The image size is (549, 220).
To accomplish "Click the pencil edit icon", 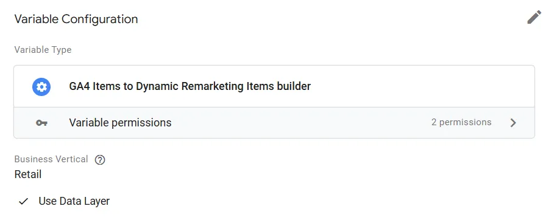I will (x=534, y=17).
